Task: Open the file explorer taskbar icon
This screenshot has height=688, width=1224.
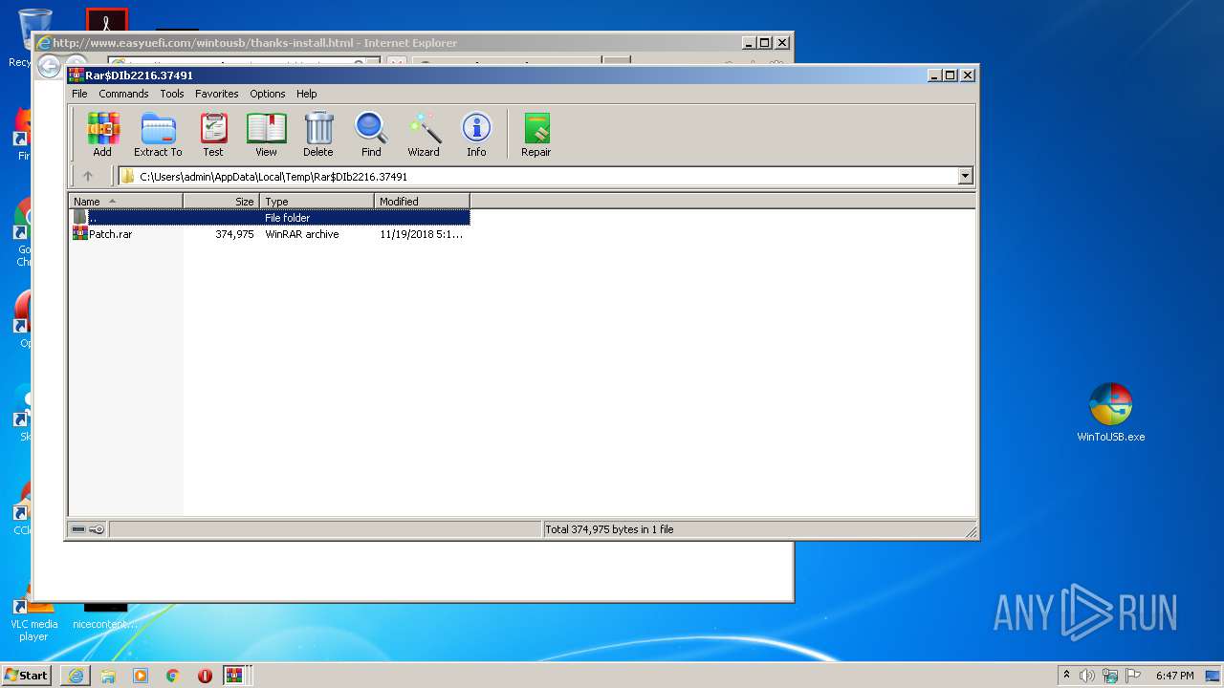Action: 108,676
